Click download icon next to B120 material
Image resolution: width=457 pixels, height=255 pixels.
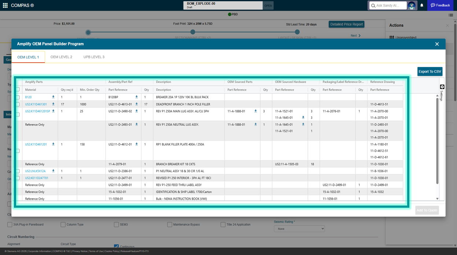tap(53, 97)
